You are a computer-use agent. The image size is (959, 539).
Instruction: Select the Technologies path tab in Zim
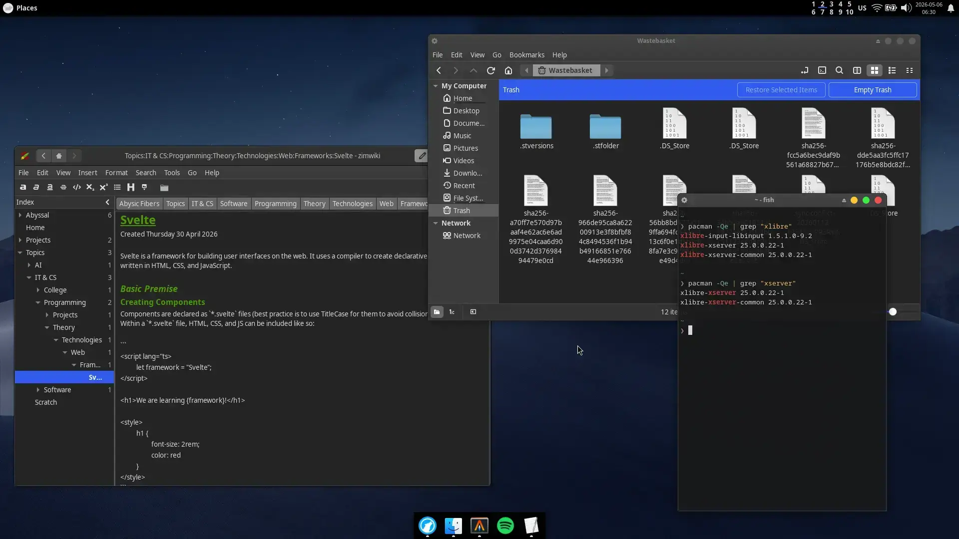tap(352, 204)
